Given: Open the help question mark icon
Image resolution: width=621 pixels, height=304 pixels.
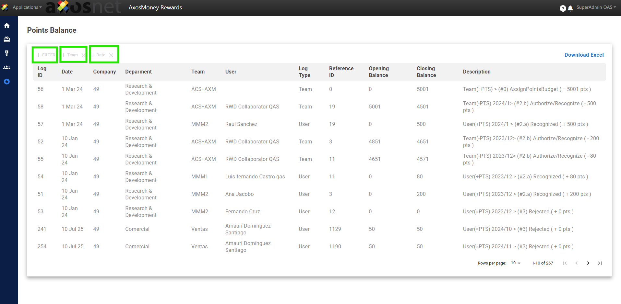Looking at the screenshot, I should point(563,8).
